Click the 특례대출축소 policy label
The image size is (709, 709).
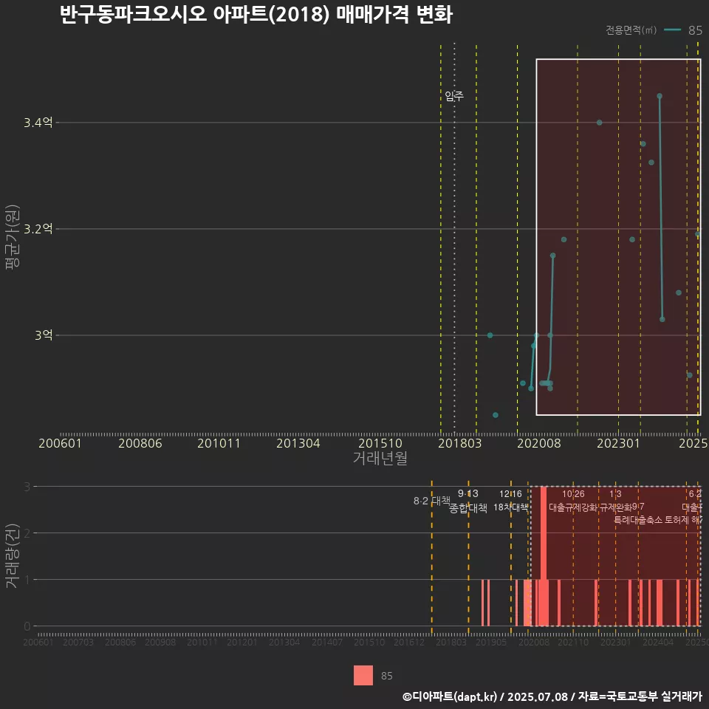[638, 520]
